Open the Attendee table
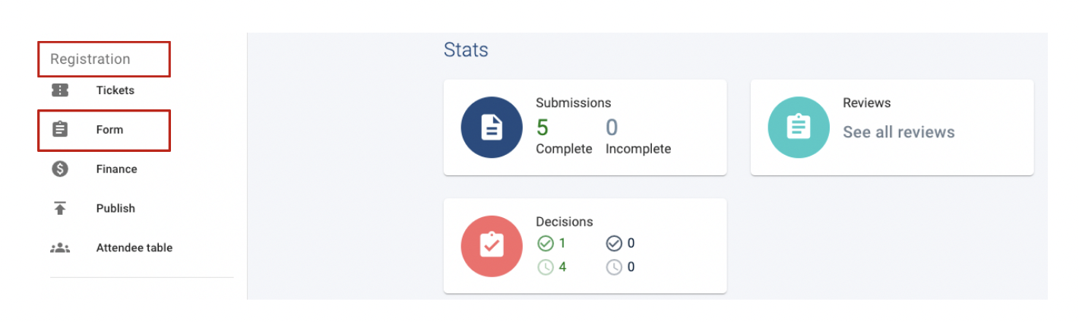Image resolution: width=1079 pixels, height=322 pixels. (134, 248)
